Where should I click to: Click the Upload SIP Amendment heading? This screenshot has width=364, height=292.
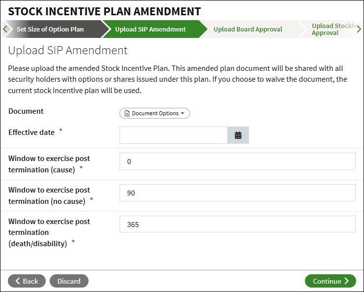tap(68, 50)
